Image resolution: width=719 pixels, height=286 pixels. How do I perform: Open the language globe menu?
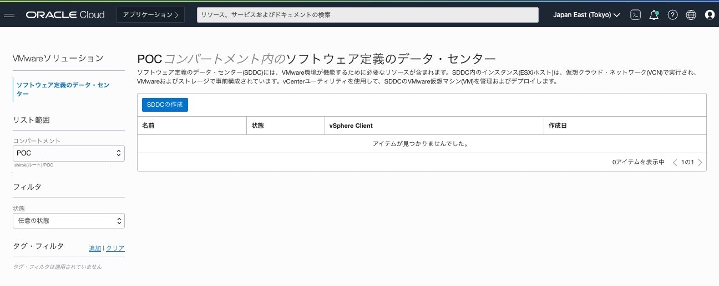click(x=691, y=15)
